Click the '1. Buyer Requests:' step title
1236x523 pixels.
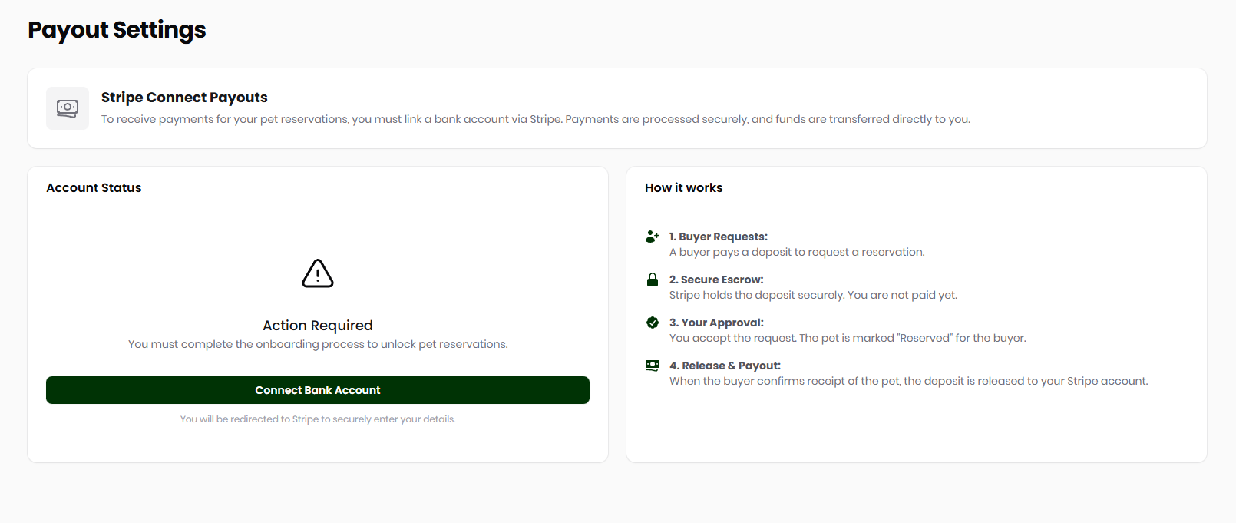click(719, 237)
